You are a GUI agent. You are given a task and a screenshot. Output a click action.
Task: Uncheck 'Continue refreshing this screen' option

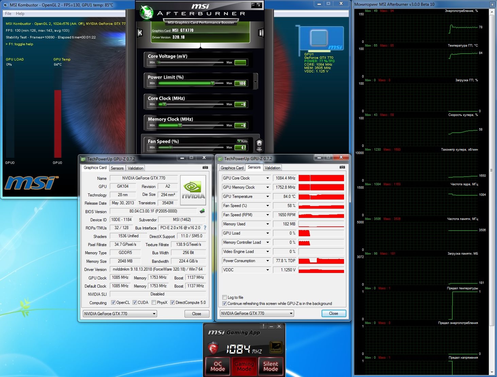[224, 304]
